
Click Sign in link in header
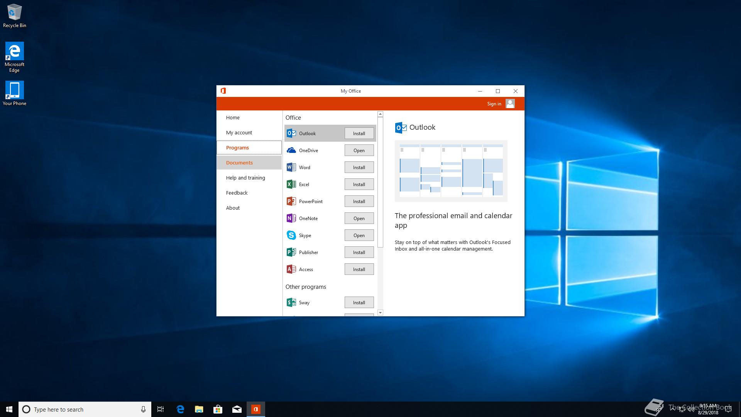(x=494, y=103)
